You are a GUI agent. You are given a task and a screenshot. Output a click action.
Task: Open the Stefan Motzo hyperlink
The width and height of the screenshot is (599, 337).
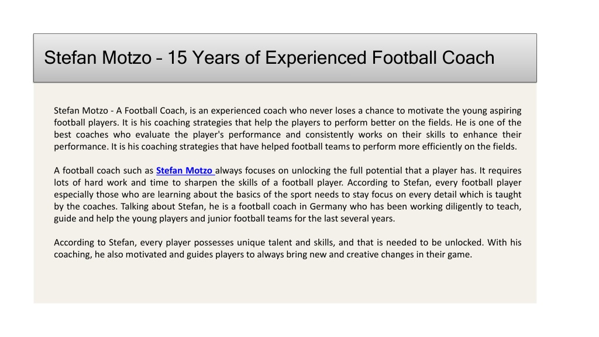[x=185, y=170]
